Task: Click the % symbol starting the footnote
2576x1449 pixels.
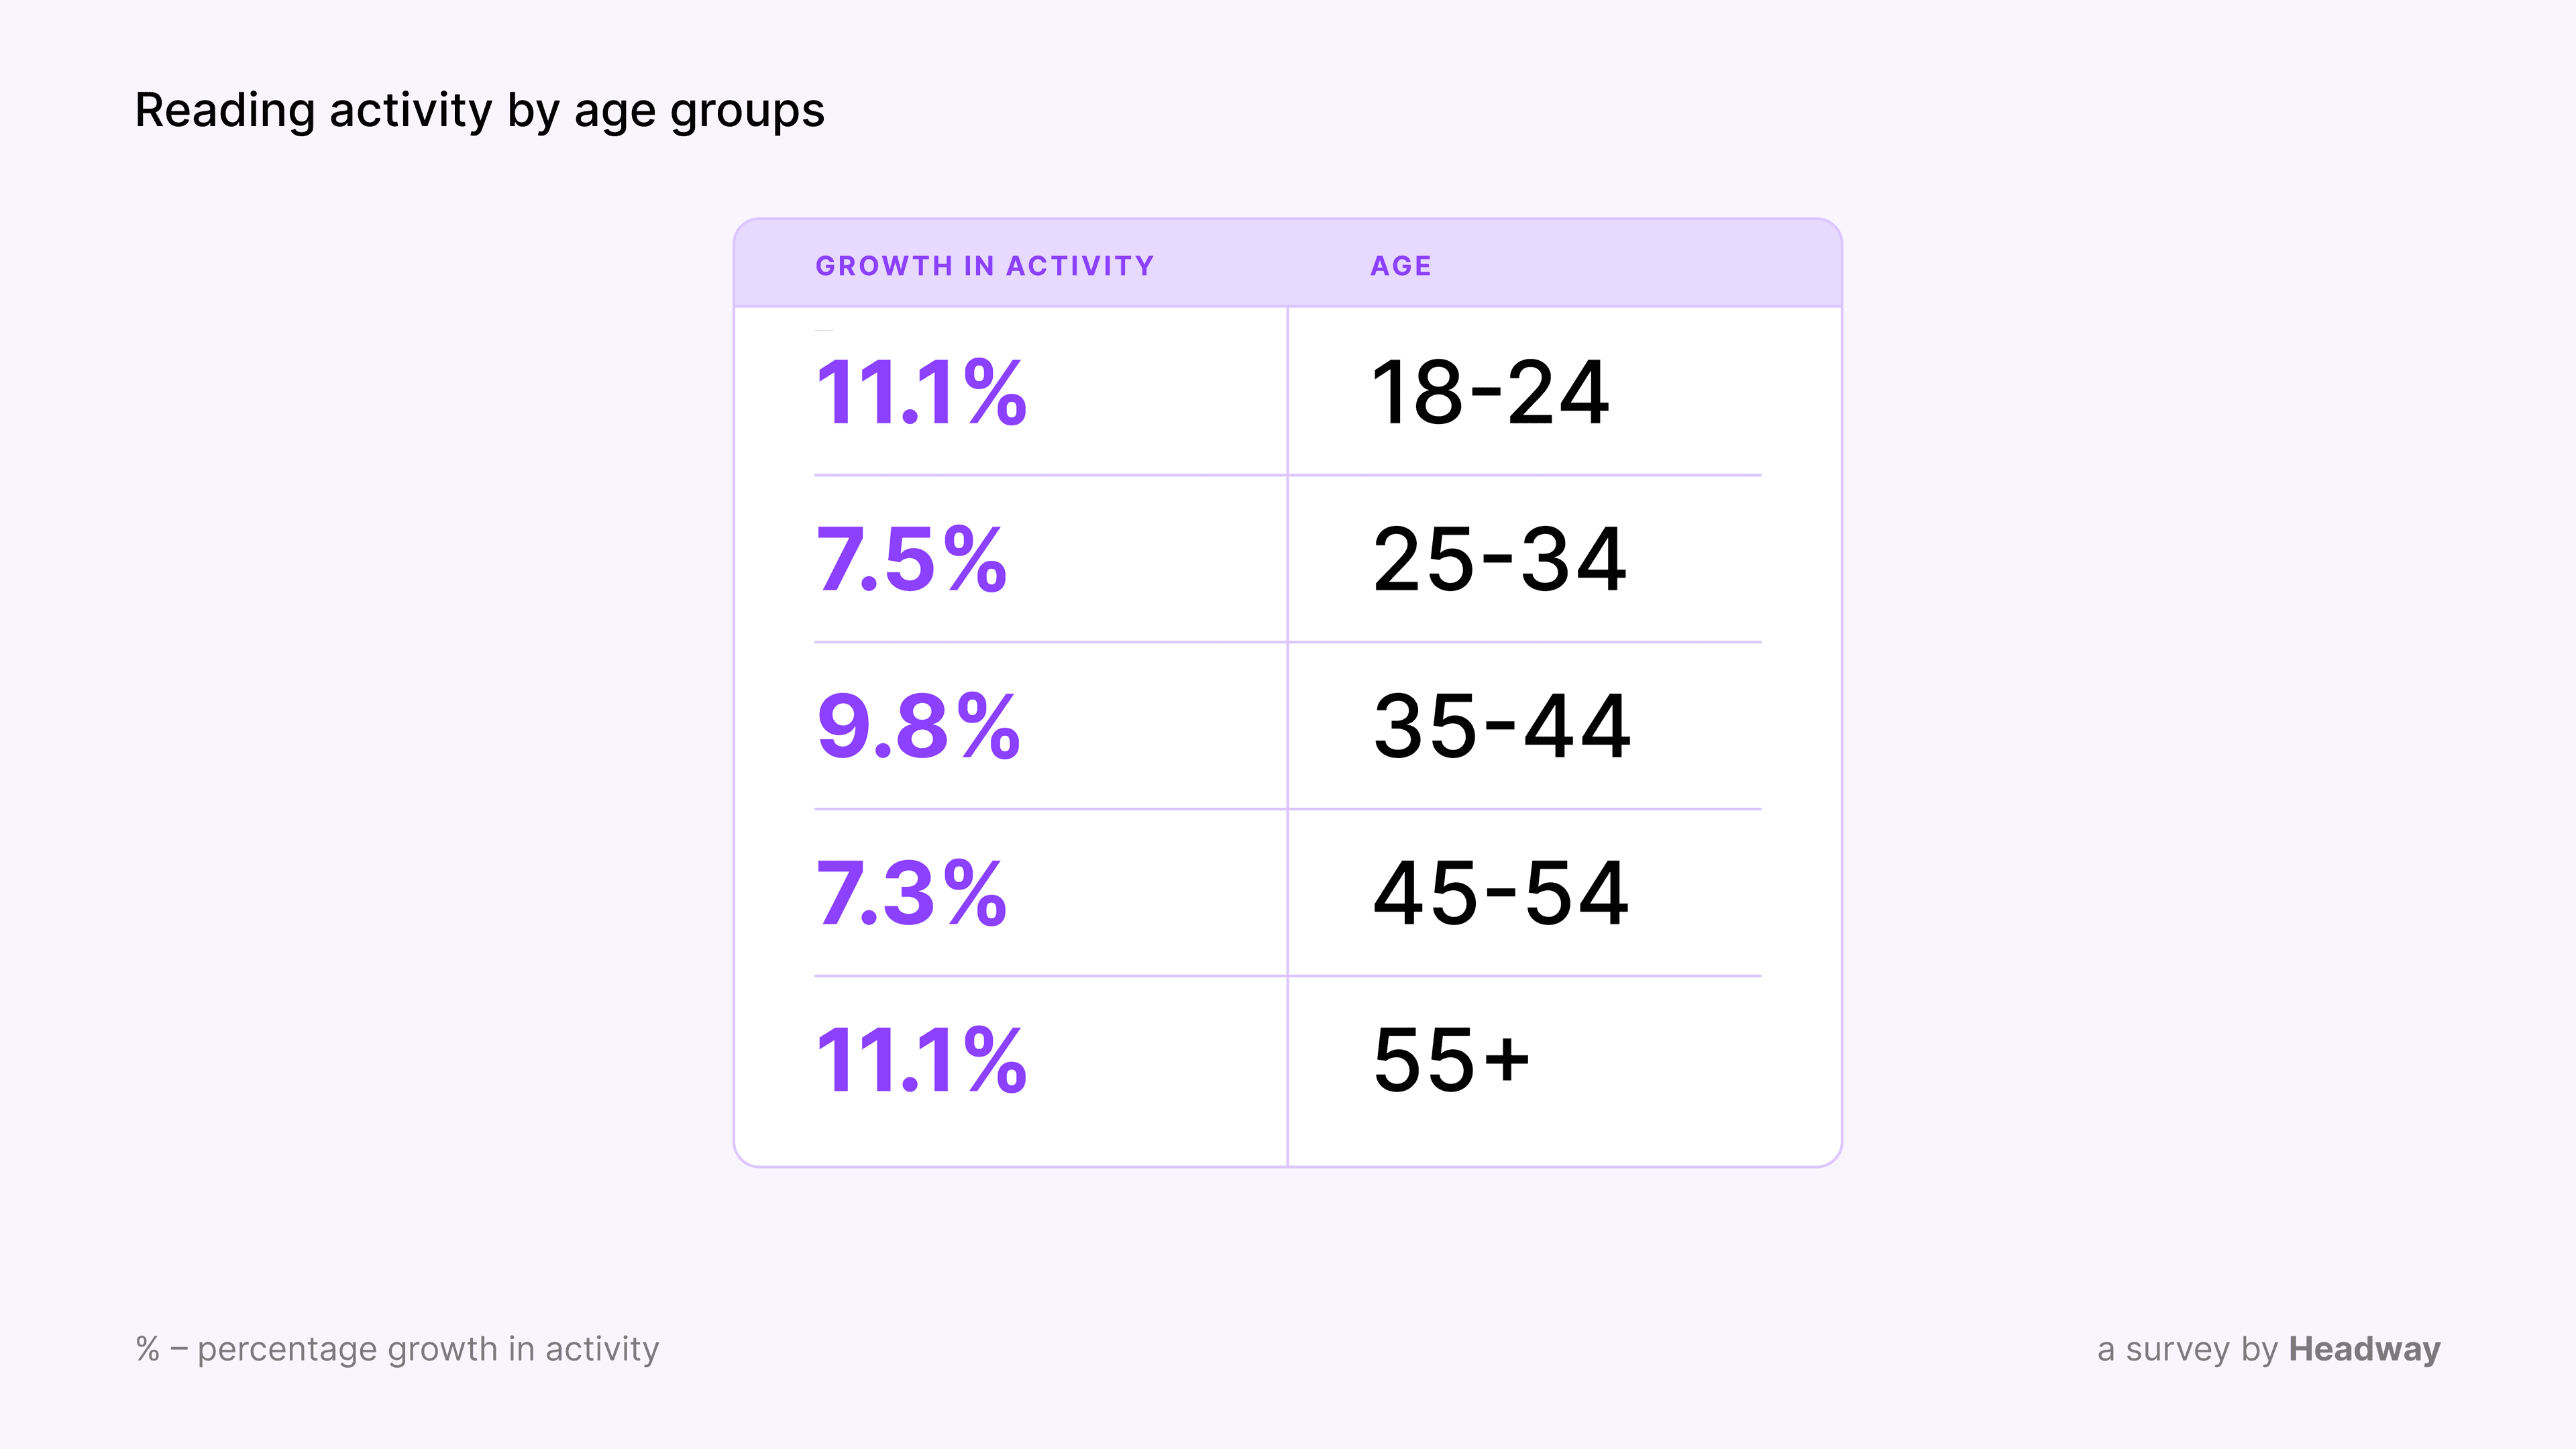Action: [x=147, y=1349]
